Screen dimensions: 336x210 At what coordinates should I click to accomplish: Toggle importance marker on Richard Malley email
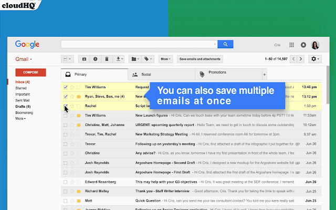(79, 191)
